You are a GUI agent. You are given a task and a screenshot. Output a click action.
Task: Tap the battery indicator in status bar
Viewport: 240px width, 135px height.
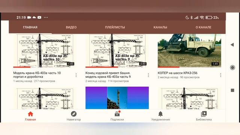click(x=209, y=18)
